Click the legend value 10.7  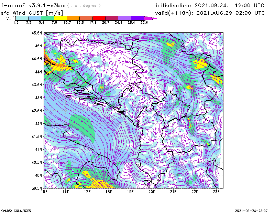point(67,22)
